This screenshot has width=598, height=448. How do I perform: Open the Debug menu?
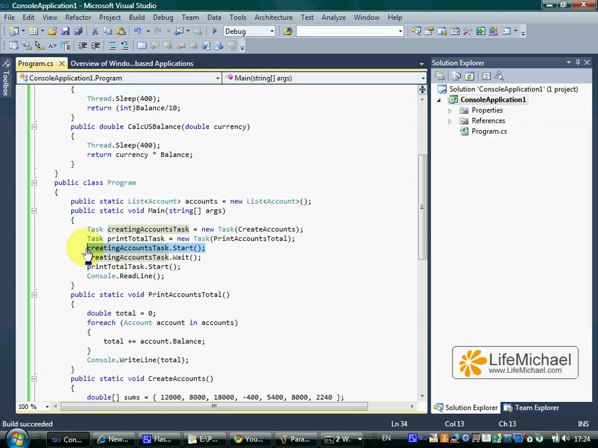(x=163, y=17)
